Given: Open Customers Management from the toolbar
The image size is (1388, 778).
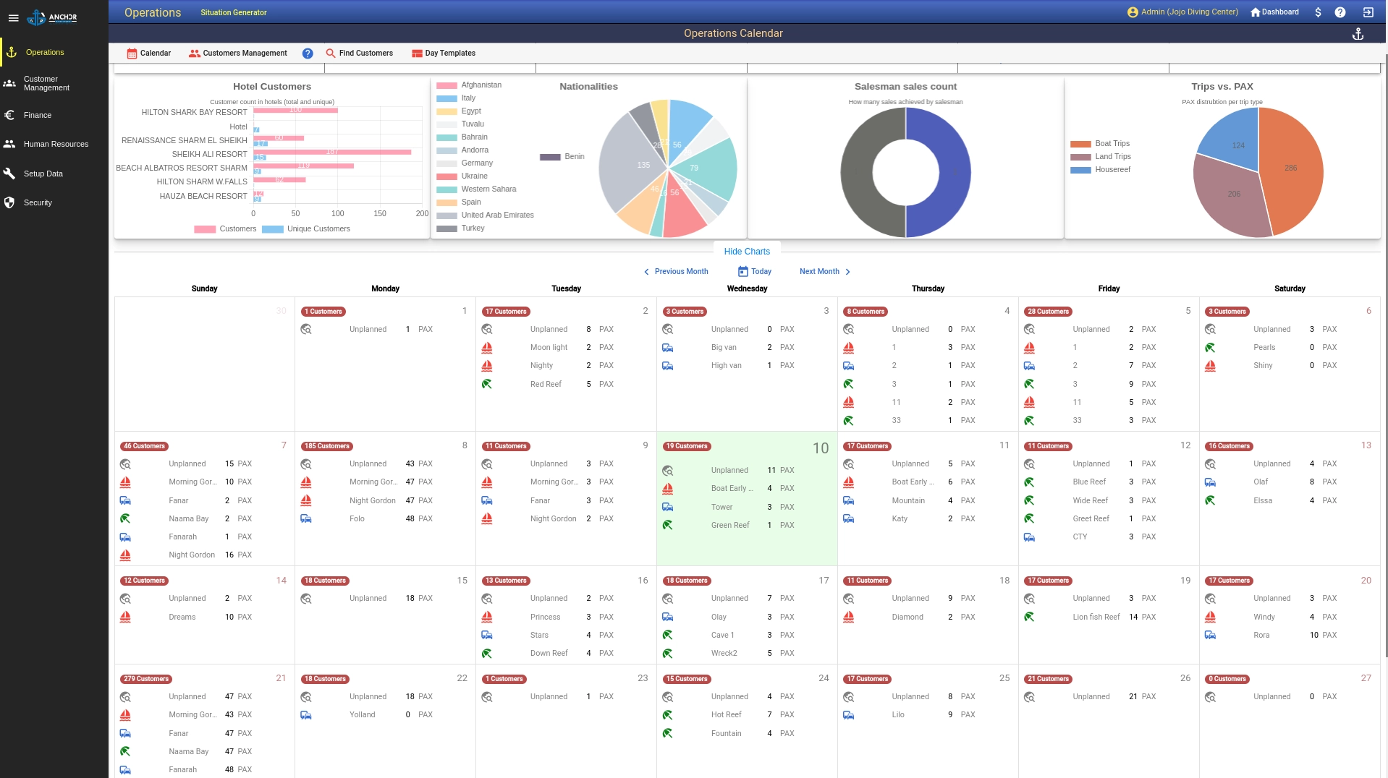Looking at the screenshot, I should pos(237,53).
